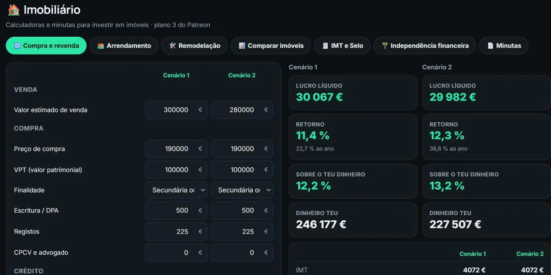Click the 12,2 % sobre o teu dinheiro value

point(314,186)
